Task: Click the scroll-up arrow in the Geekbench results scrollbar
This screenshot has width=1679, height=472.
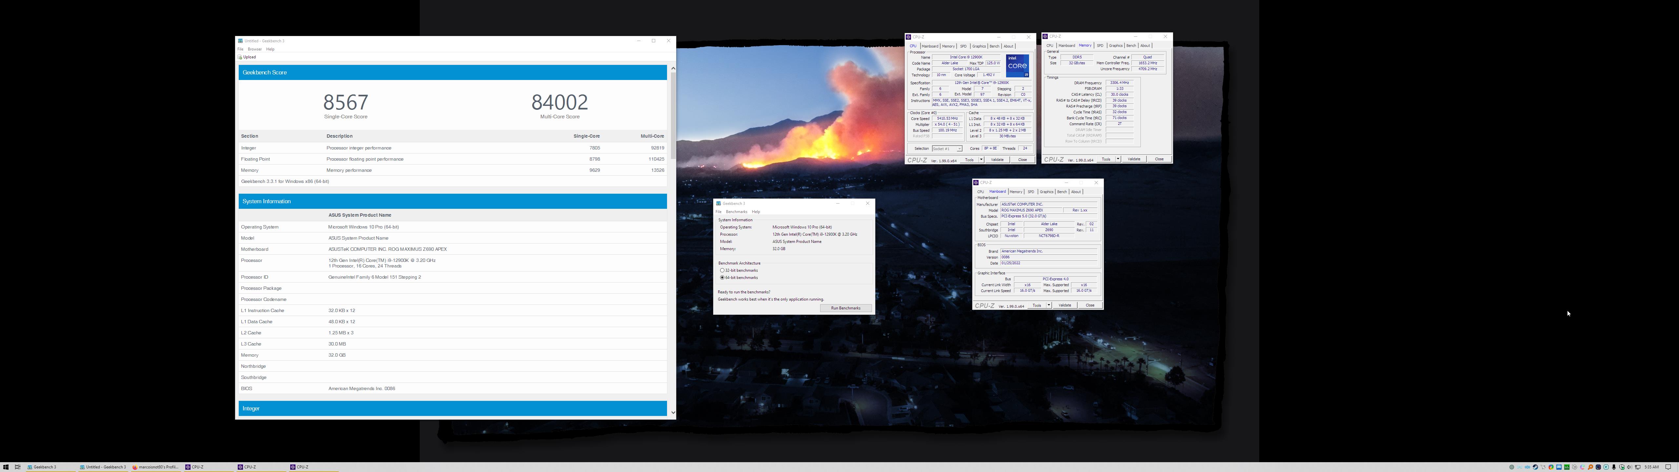Action: point(673,68)
